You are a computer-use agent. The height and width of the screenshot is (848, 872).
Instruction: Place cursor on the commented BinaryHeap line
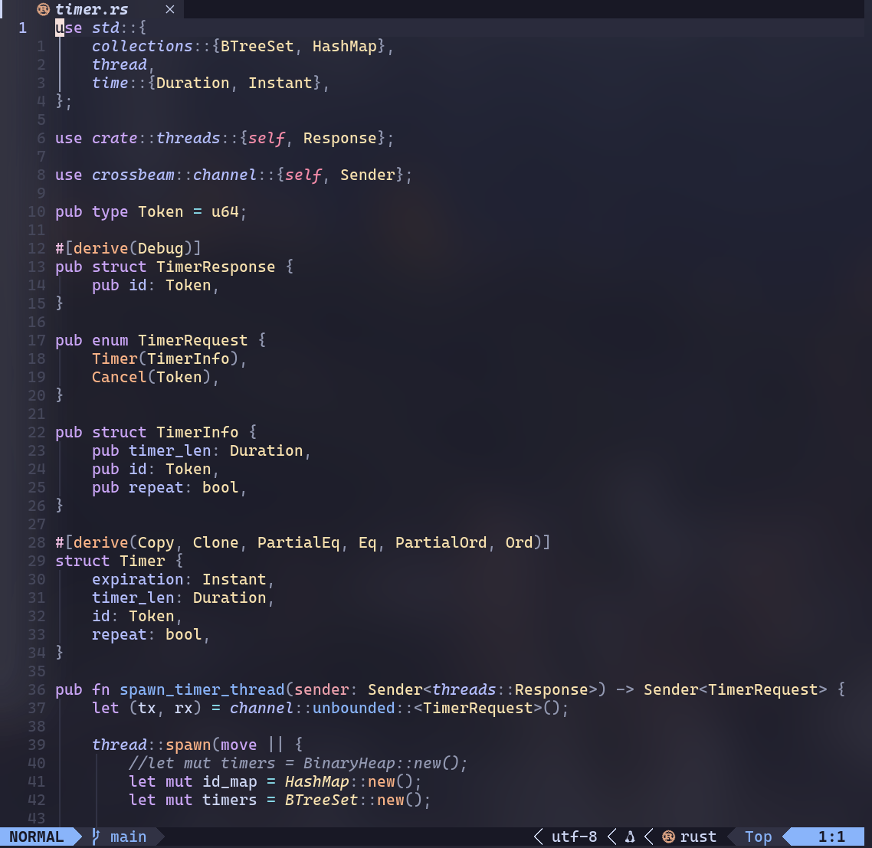pyautogui.click(x=298, y=763)
